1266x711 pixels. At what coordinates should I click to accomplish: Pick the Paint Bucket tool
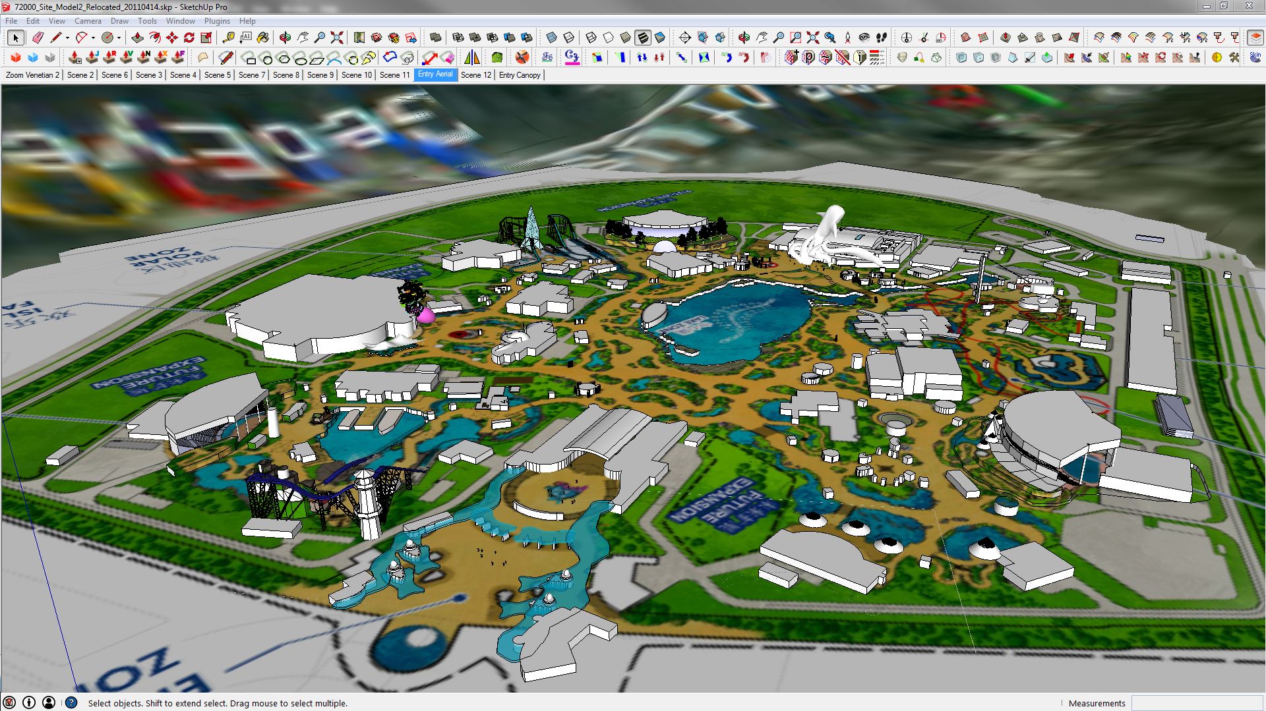pyautogui.click(x=262, y=38)
